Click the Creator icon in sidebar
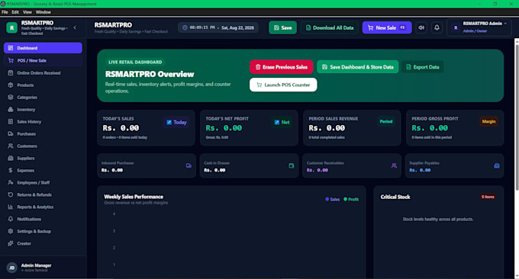519x279 pixels. (11, 243)
